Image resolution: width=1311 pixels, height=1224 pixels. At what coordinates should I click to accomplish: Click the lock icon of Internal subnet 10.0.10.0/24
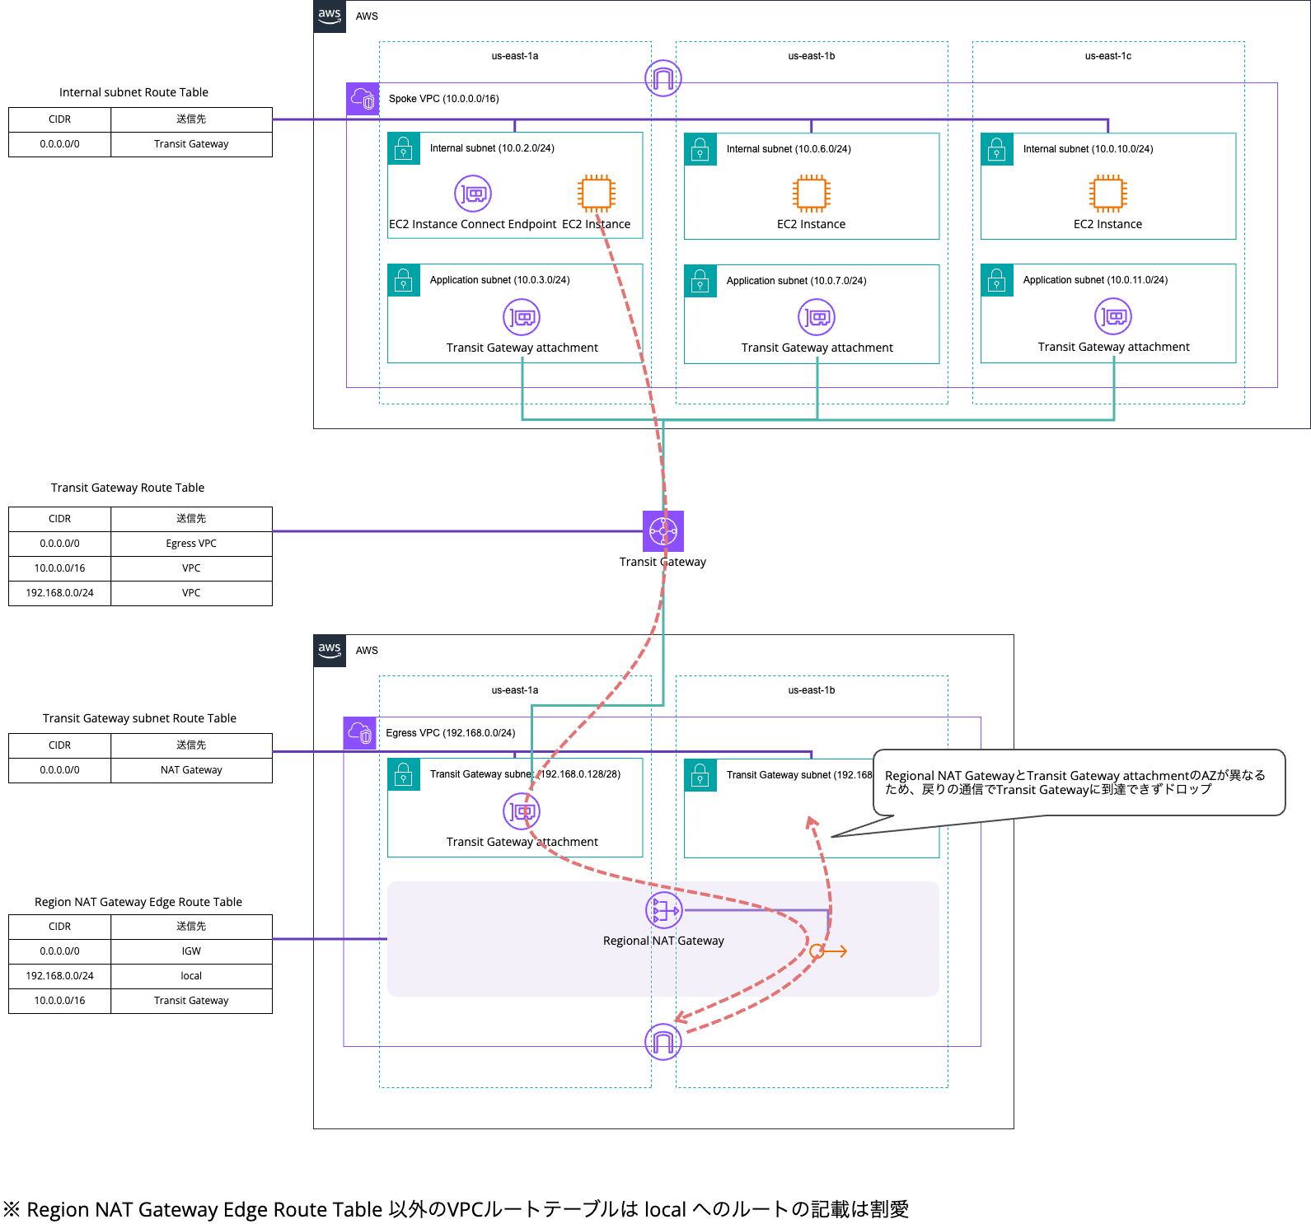997,149
